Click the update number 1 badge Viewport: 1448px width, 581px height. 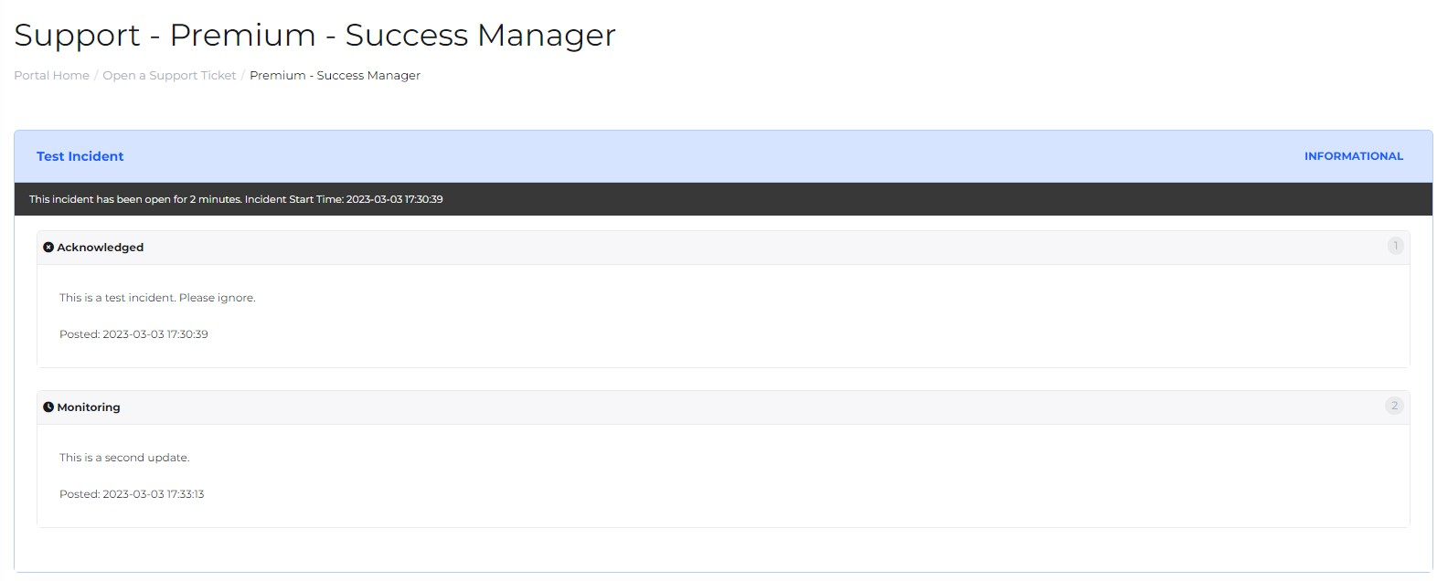1395,246
